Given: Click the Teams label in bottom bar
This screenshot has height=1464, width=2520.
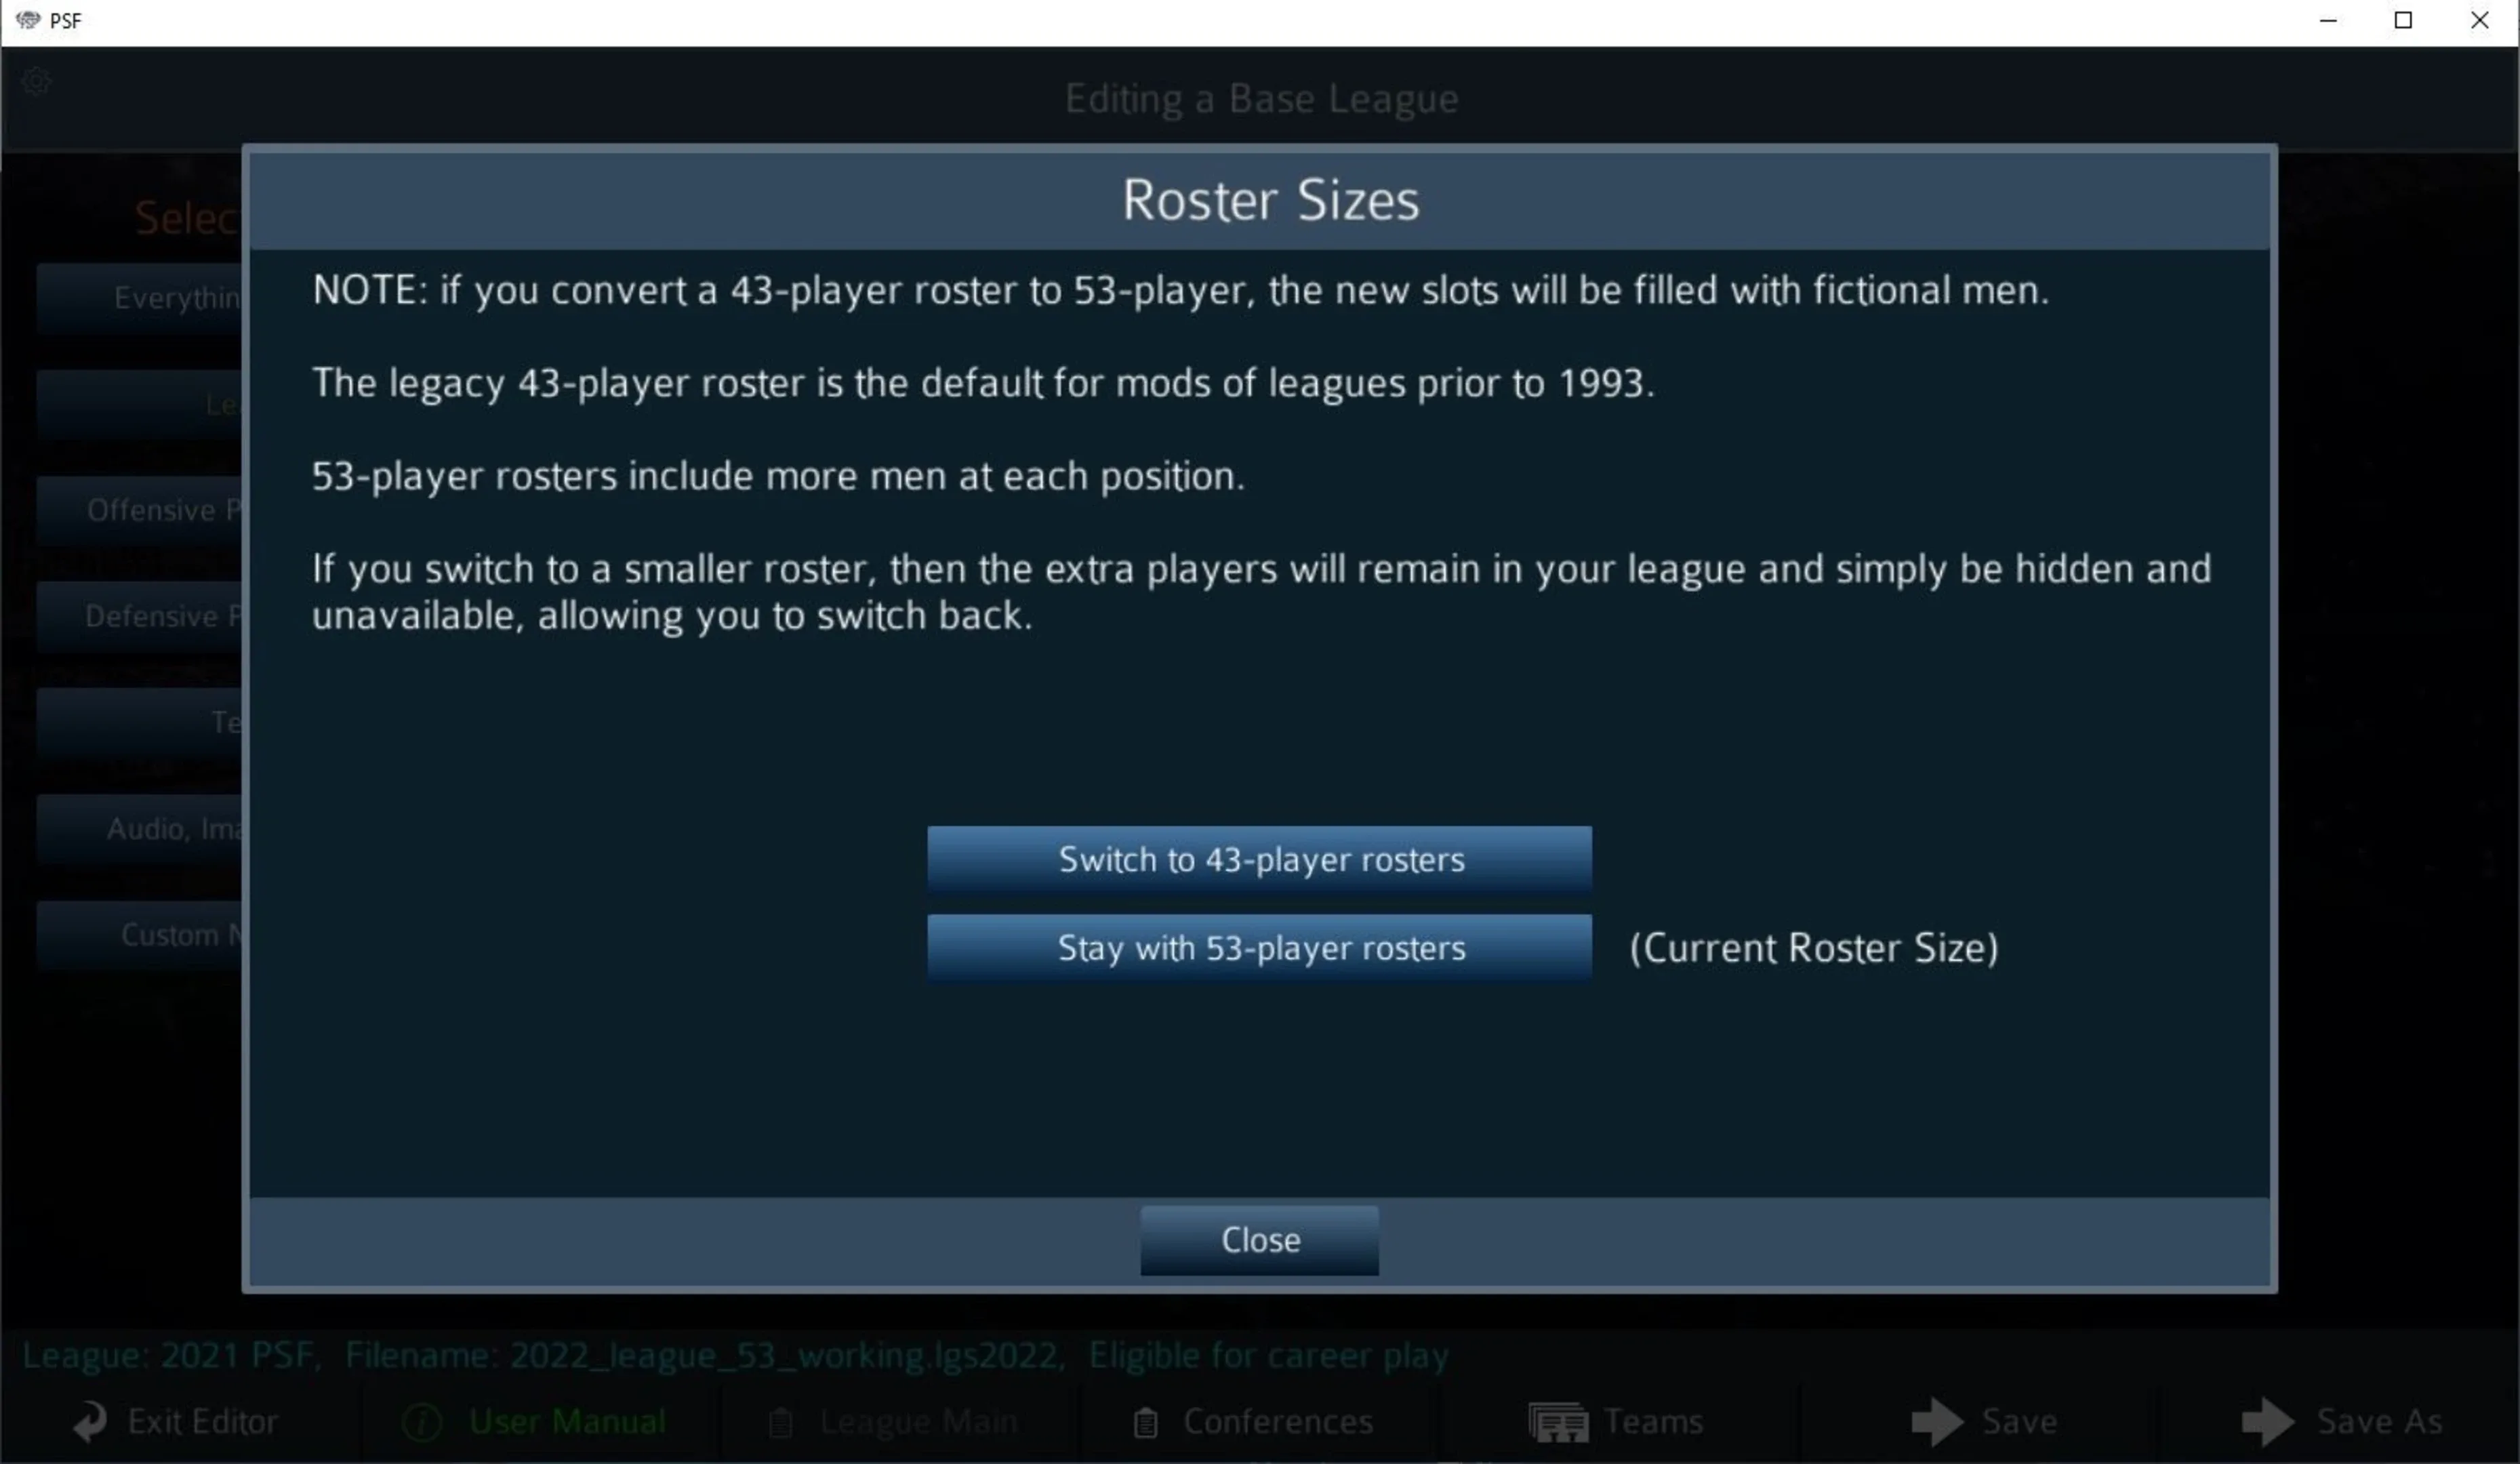Looking at the screenshot, I should pyautogui.click(x=1653, y=1422).
